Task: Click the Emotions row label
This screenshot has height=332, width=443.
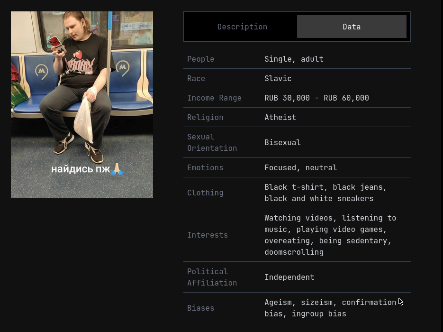Action: [x=205, y=168]
